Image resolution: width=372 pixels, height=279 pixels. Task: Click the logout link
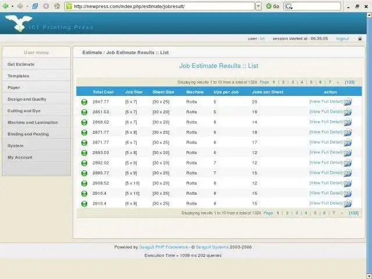(342, 39)
